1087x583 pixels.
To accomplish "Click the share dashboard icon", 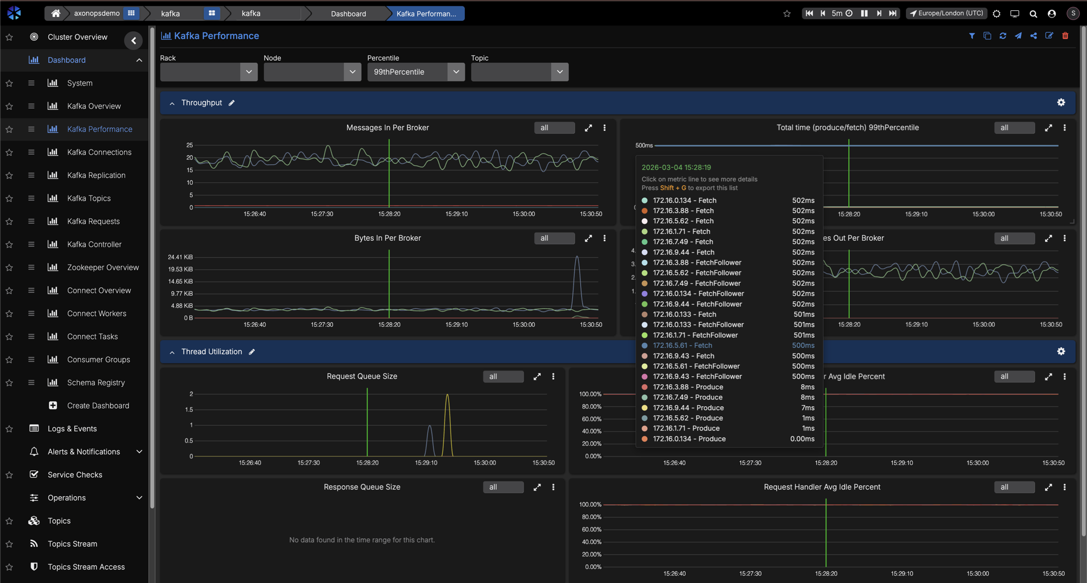I will (1034, 36).
